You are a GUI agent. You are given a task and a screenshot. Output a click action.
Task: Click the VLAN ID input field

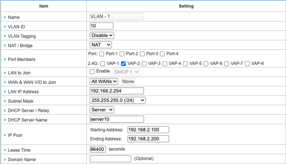click(x=102, y=26)
